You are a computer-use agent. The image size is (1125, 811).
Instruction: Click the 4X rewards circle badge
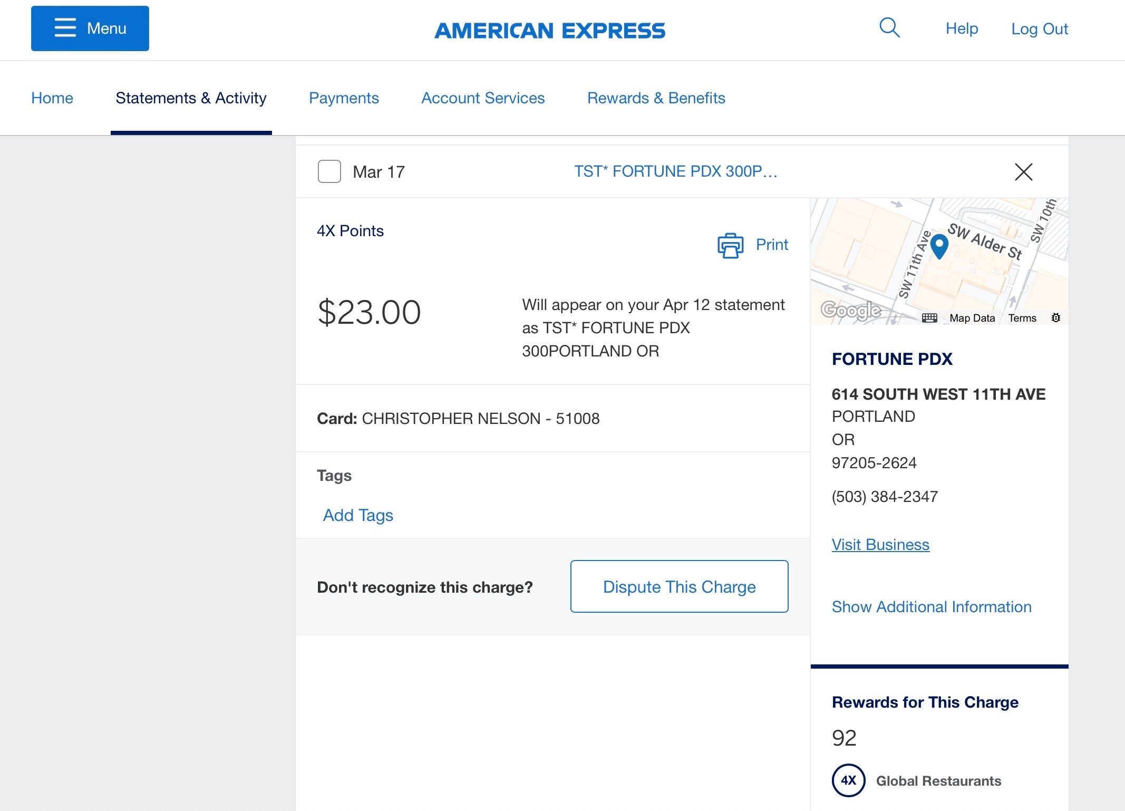[848, 780]
